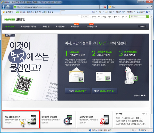Click the large NAVER QR code image

pyautogui.click(x=23, y=86)
